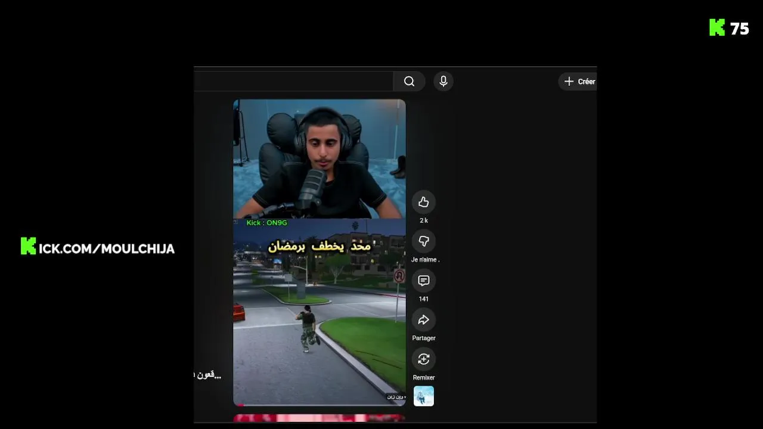Click the 'Je n'aime' label
763x429 pixels.
(x=425, y=260)
